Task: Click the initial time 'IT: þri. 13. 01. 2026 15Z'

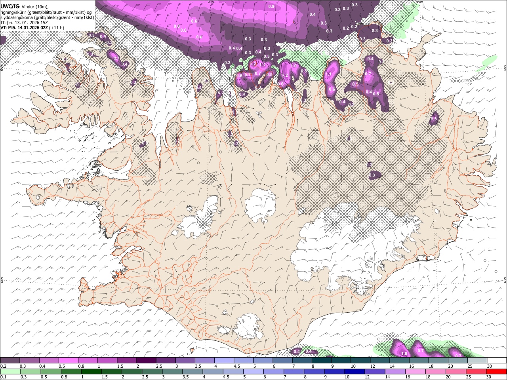Action: (x=24, y=23)
